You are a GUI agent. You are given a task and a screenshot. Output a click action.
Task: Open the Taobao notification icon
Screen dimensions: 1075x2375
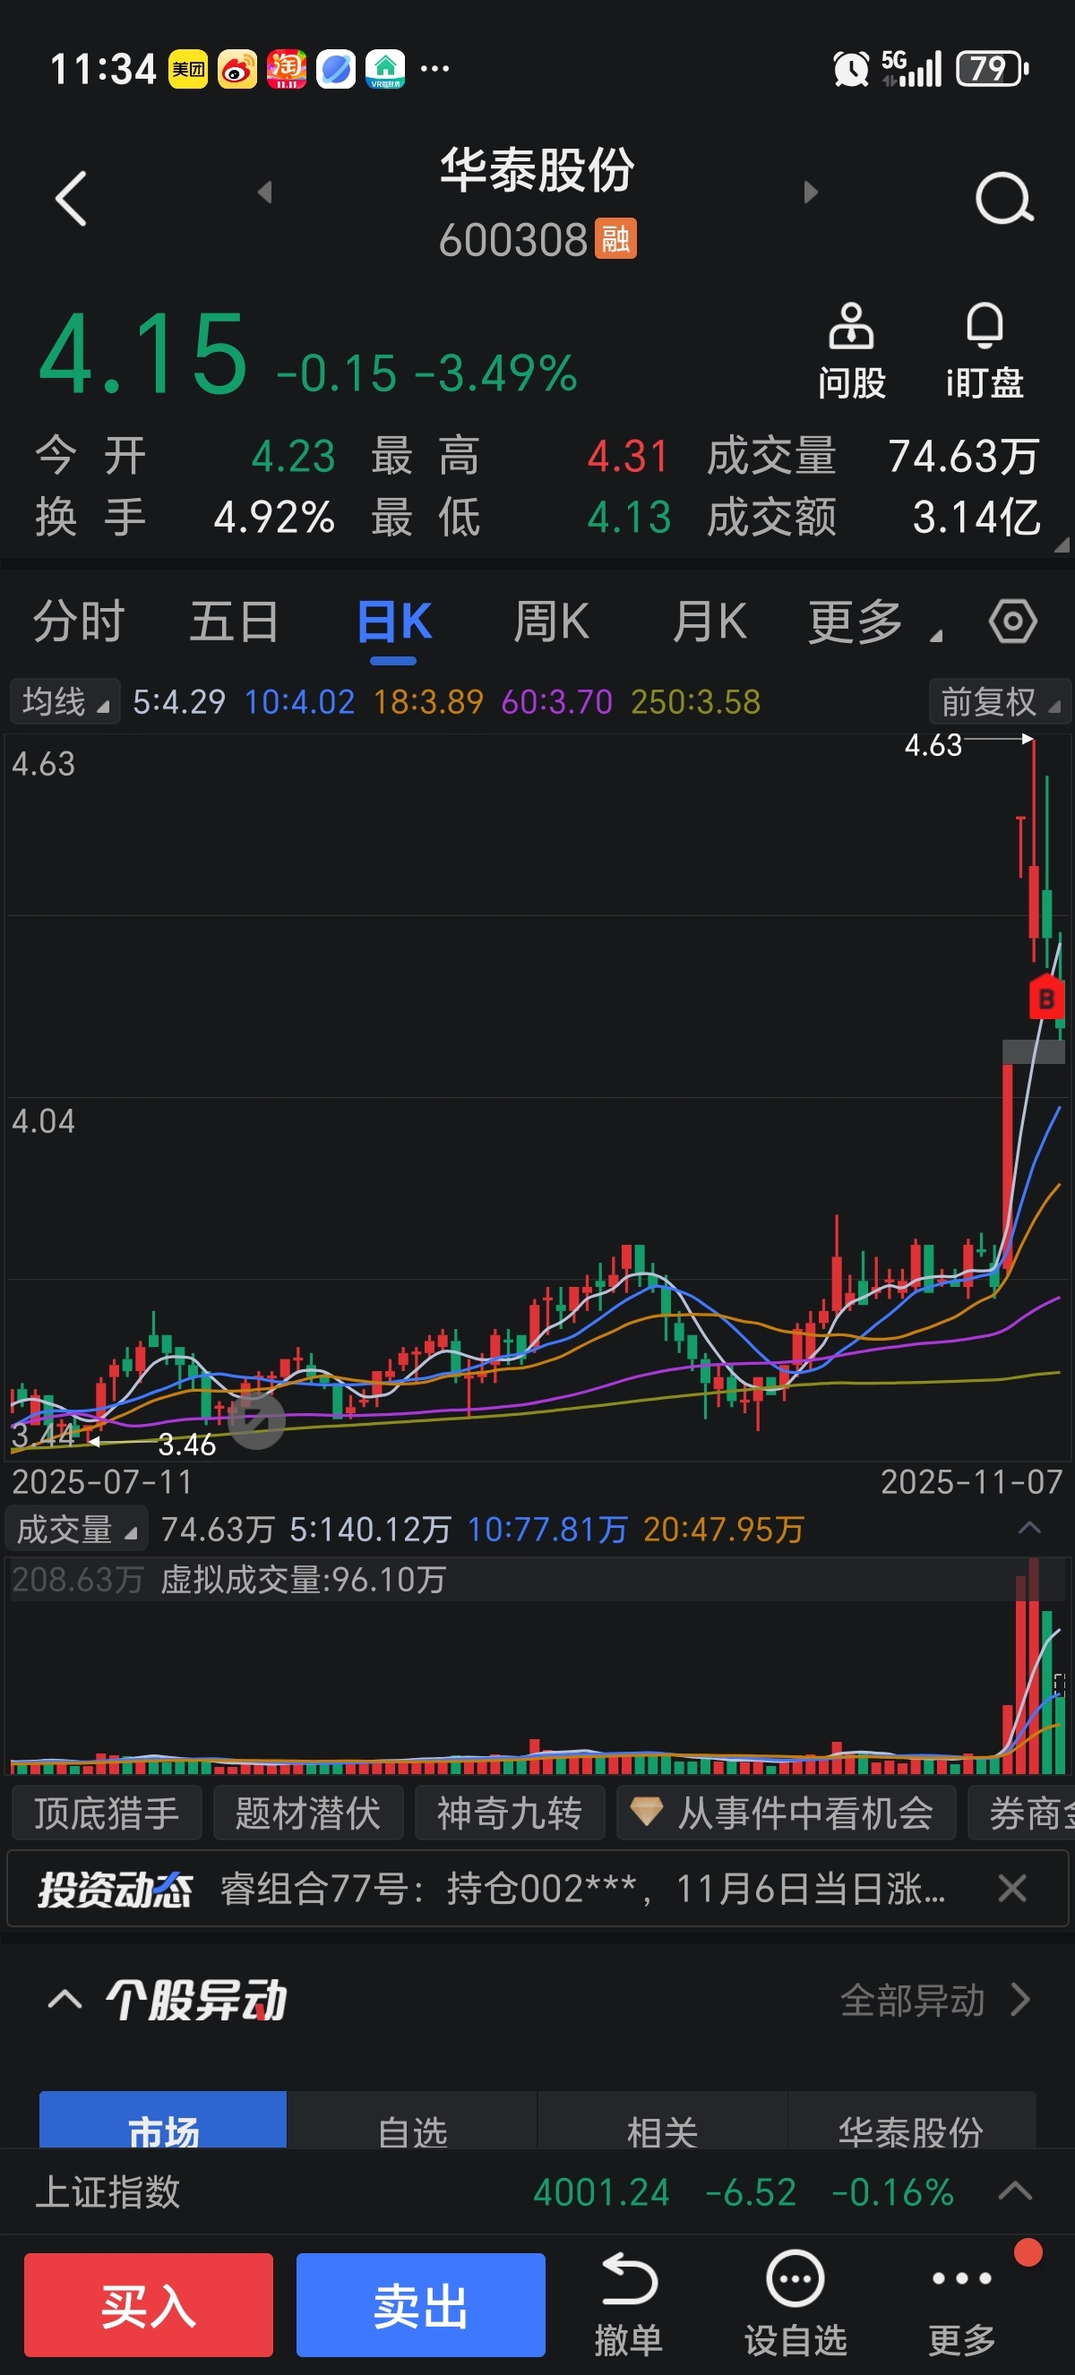click(x=287, y=69)
